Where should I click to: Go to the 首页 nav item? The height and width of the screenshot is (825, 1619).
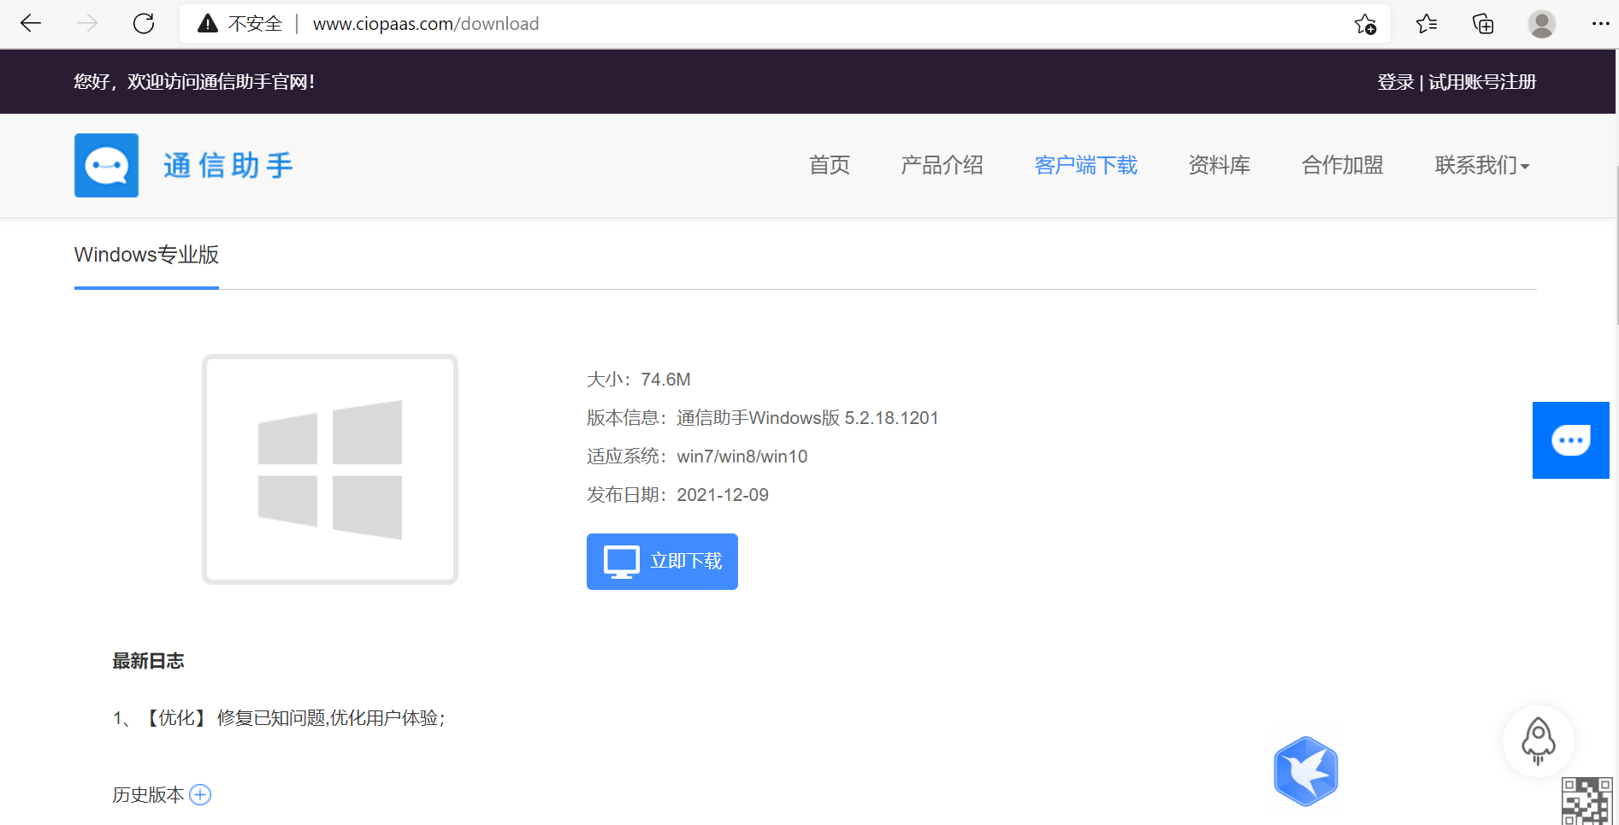coord(829,165)
